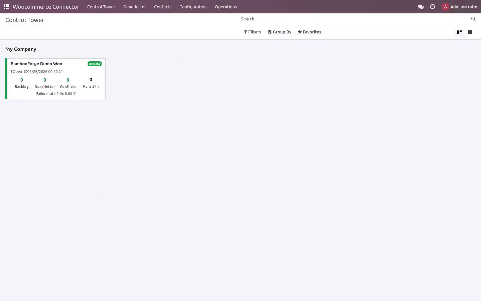Focus the Search input field
The width and height of the screenshot is (481, 301).
[355, 19]
